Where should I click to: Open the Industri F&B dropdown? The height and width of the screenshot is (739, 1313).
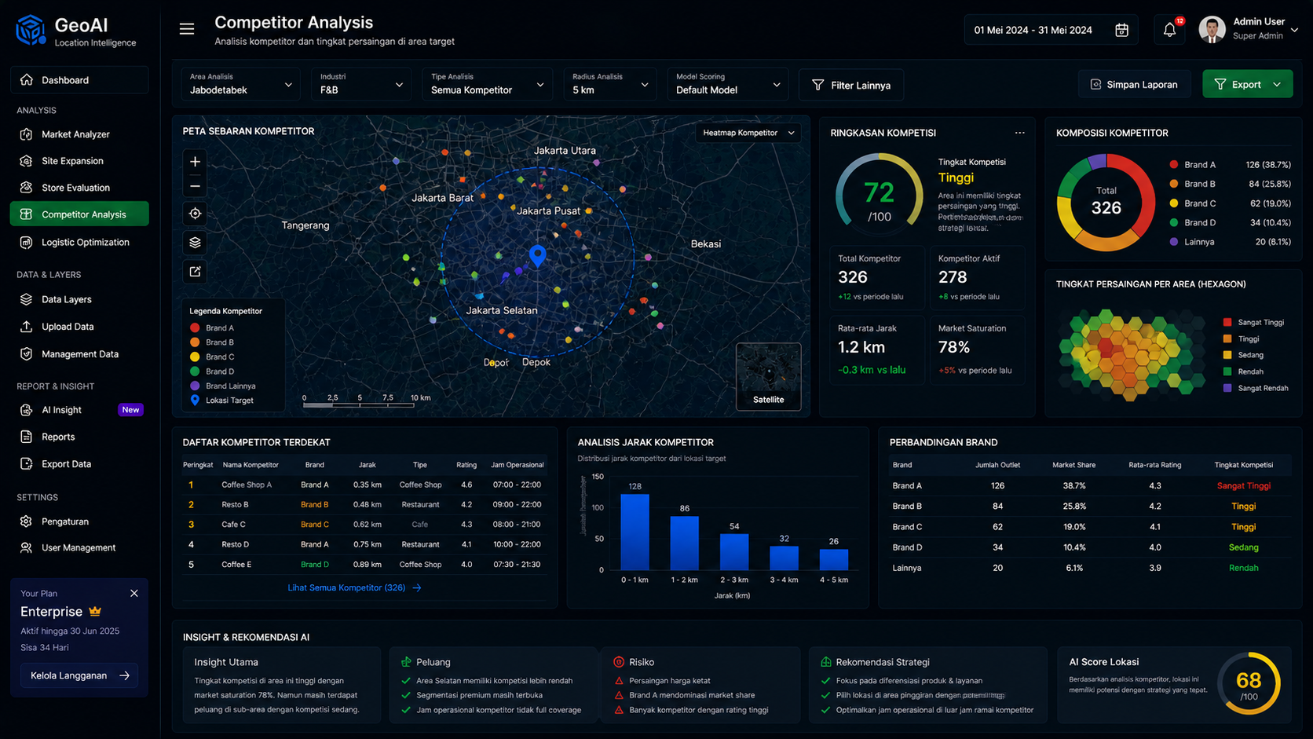361,84
